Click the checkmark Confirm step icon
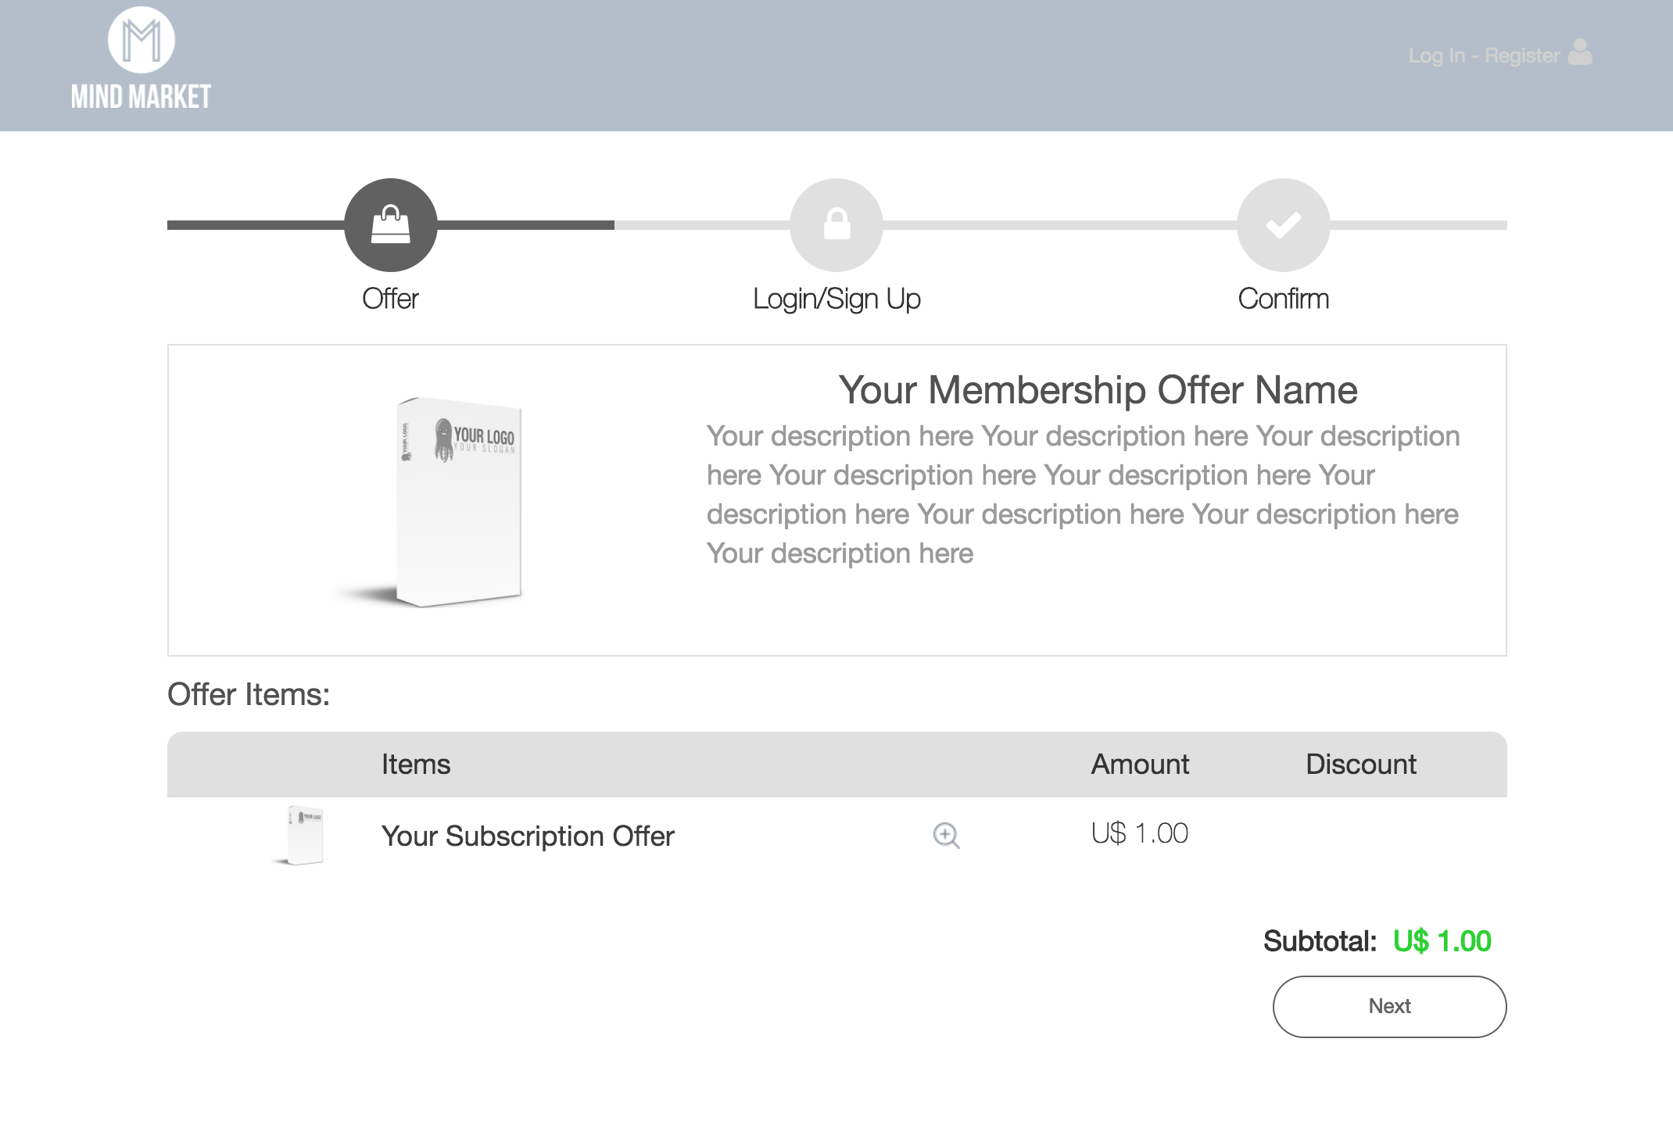 pyautogui.click(x=1283, y=225)
